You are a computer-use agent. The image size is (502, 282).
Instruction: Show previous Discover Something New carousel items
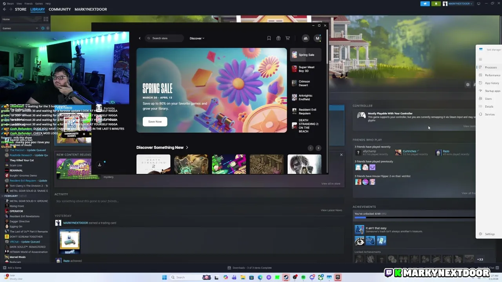311,148
